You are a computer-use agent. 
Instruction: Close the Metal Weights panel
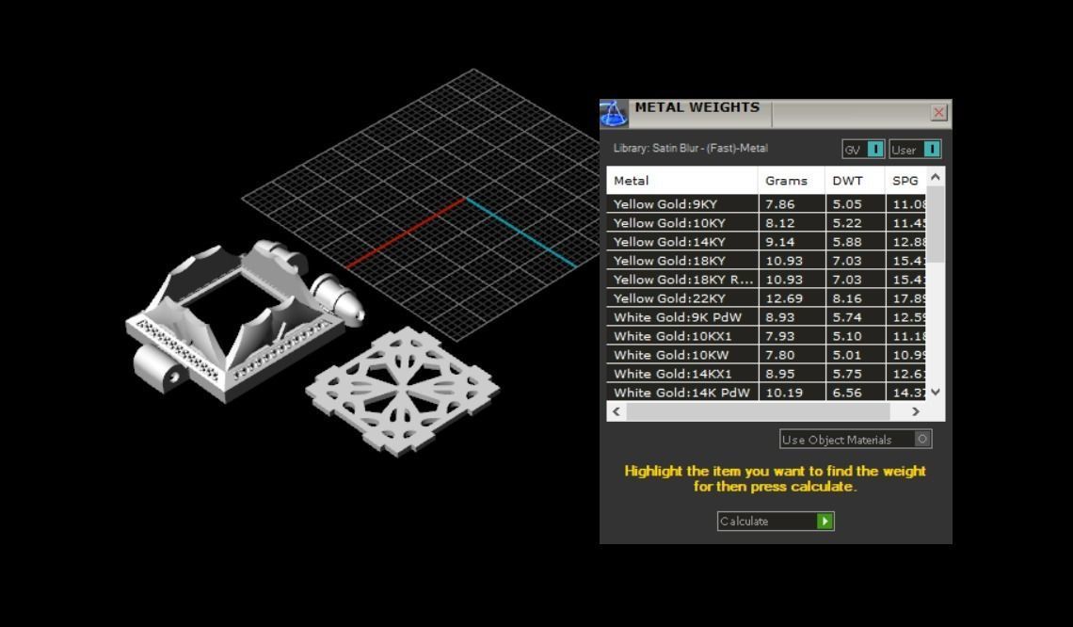pyautogui.click(x=938, y=112)
